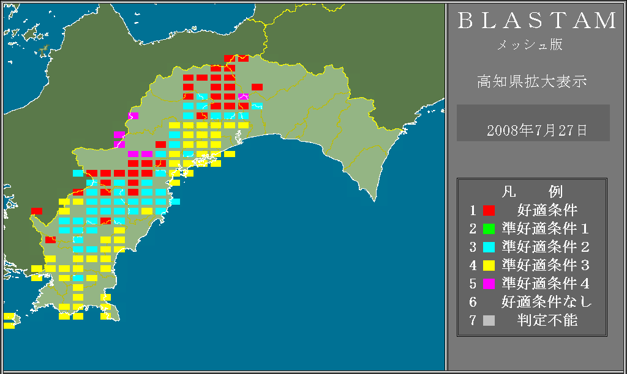Viewport: 627px width, 374px height.
Task: Click the 高知県拡大表示 heading
Action: [x=531, y=81]
